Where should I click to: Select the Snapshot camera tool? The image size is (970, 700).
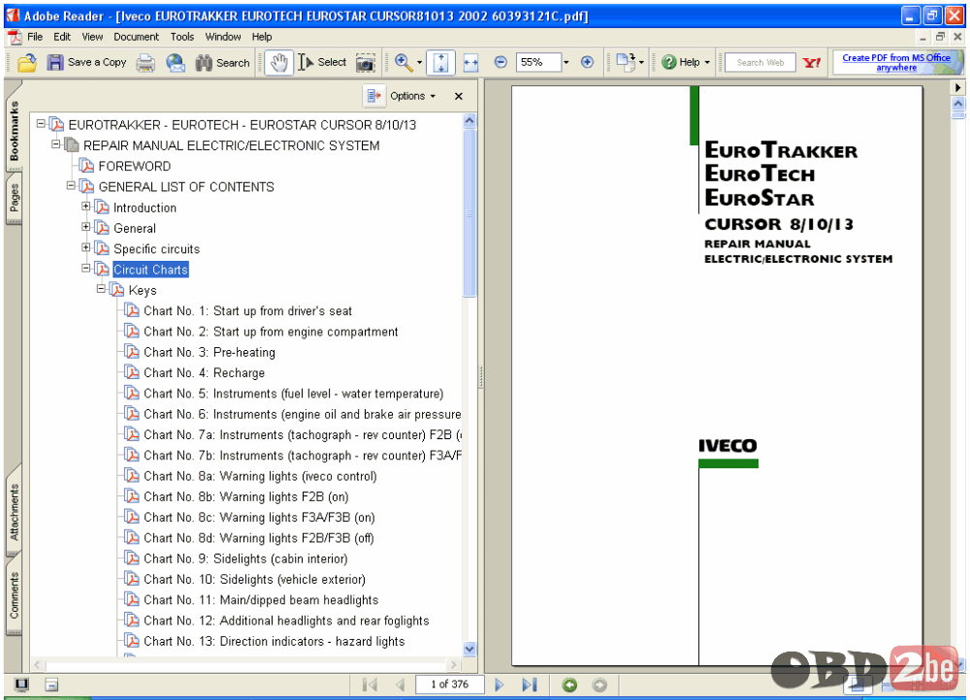365,62
